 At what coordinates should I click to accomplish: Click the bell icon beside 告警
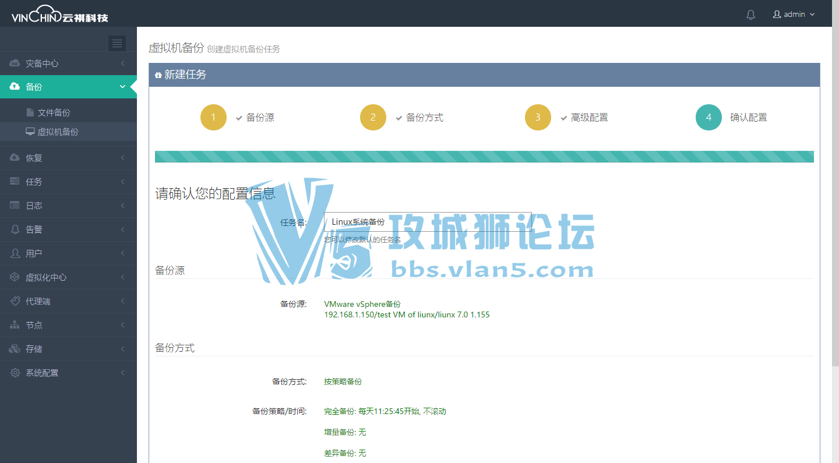15,229
